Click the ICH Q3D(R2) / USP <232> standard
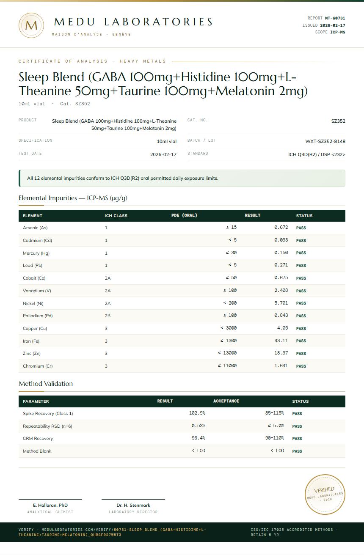364x555 pixels. click(317, 155)
